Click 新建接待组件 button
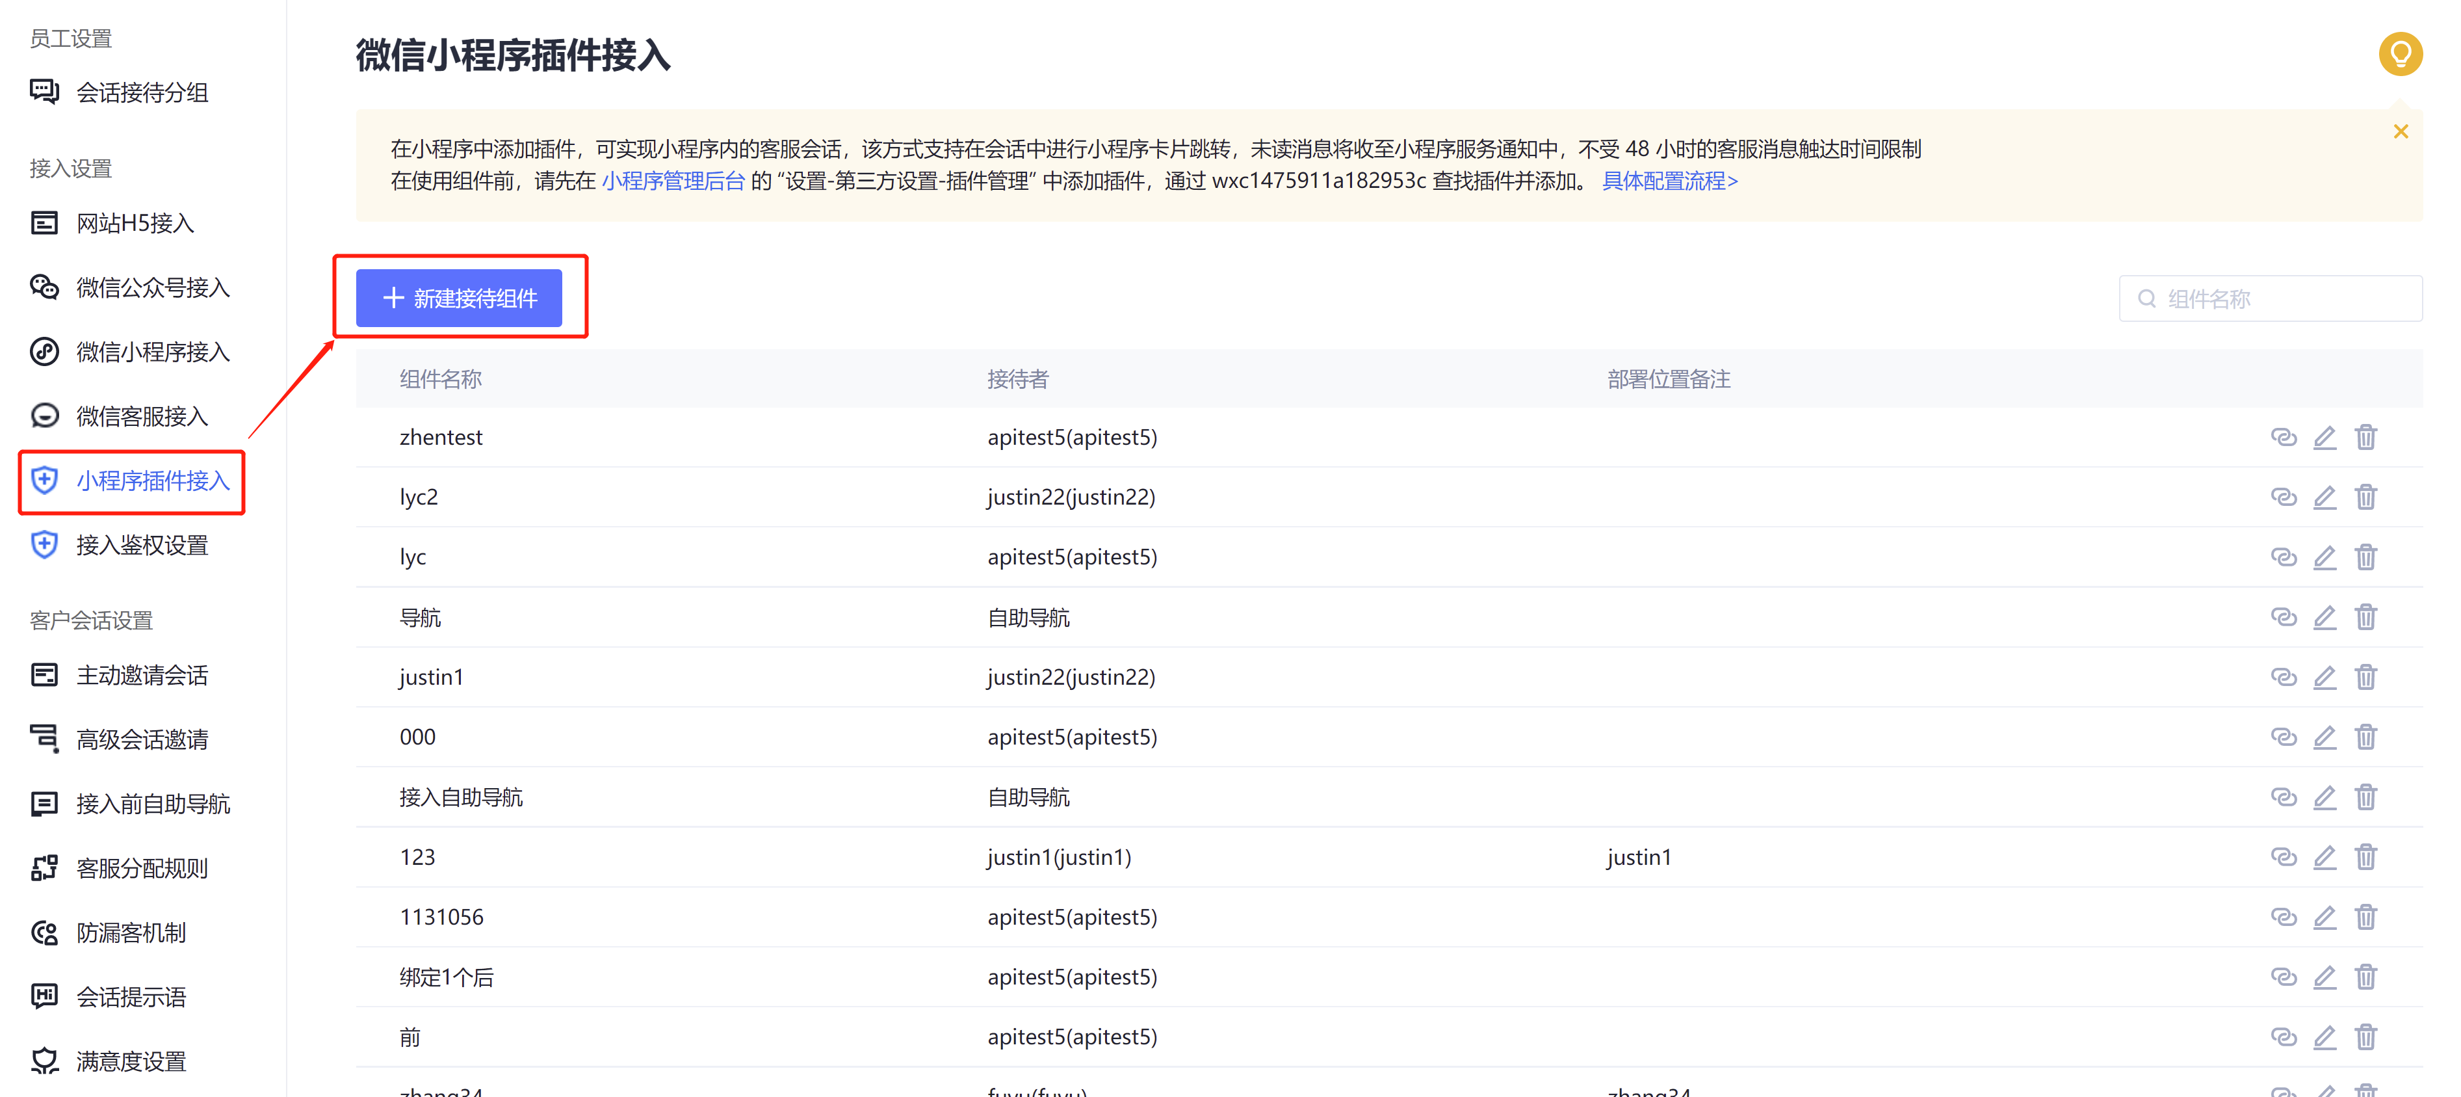The image size is (2461, 1097). [458, 298]
